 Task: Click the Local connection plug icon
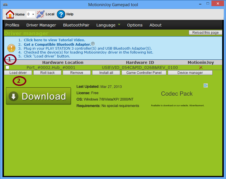pos(41,14)
